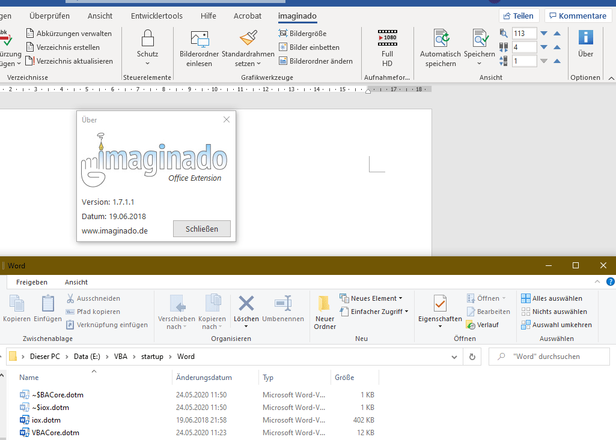Select the imaginado ribbon tab
Image resolution: width=616 pixels, height=440 pixels.
tap(297, 16)
